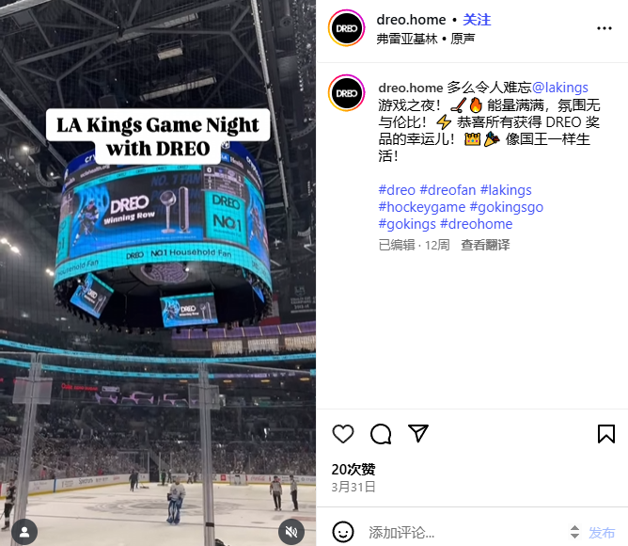Submit comment with 发布 button
Image resolution: width=628 pixels, height=546 pixels.
[x=602, y=533]
